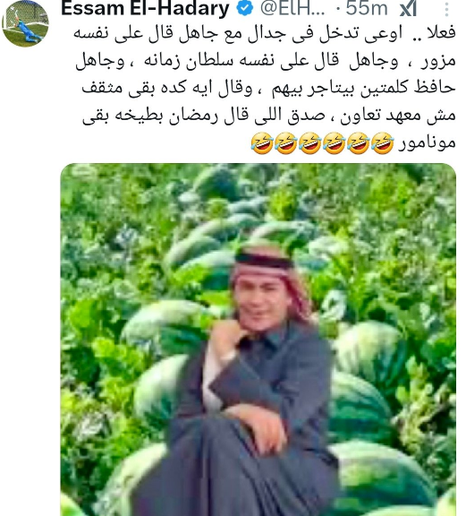Click the tweet line beginning with حافظ
Image resolution: width=466 pixels, height=516 pixels.
(268, 88)
